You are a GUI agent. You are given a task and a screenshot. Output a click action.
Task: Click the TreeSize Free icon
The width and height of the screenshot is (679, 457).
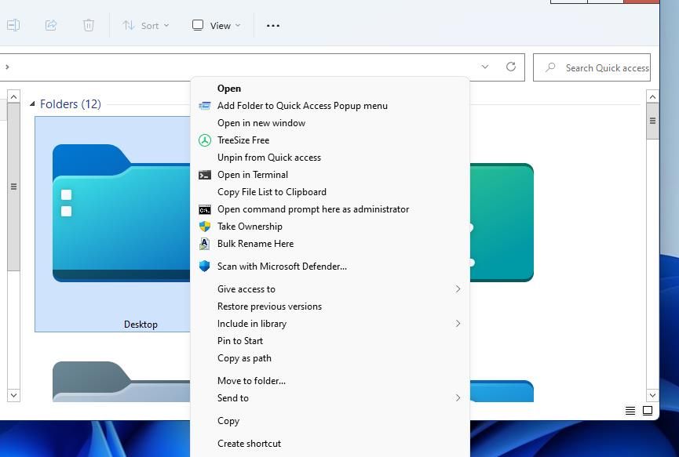click(204, 140)
